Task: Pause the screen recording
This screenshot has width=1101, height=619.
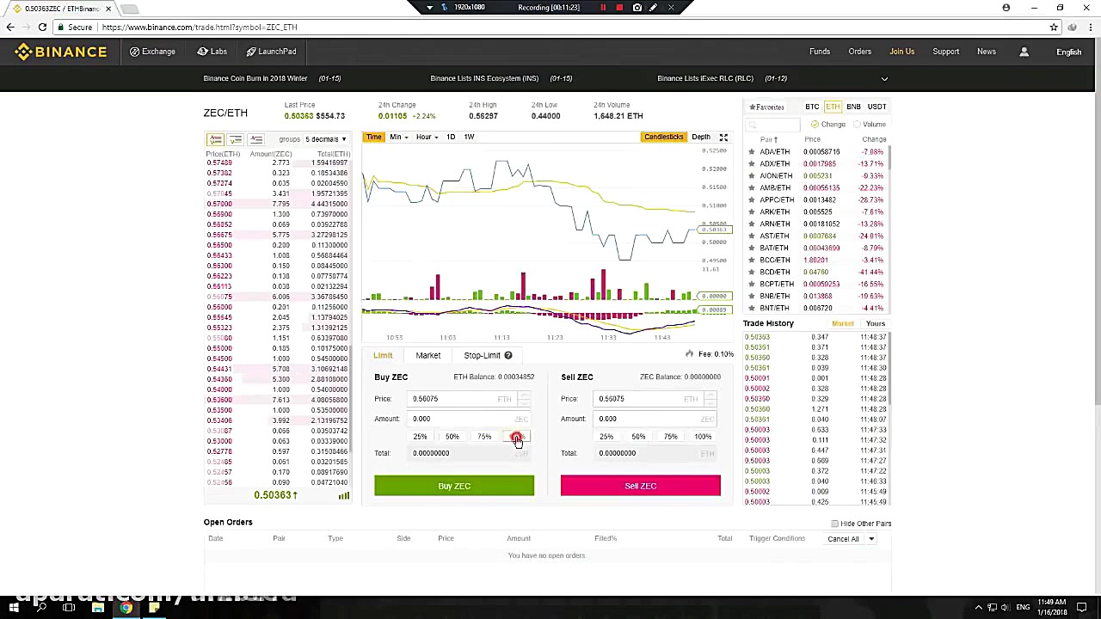Action: pos(603,8)
